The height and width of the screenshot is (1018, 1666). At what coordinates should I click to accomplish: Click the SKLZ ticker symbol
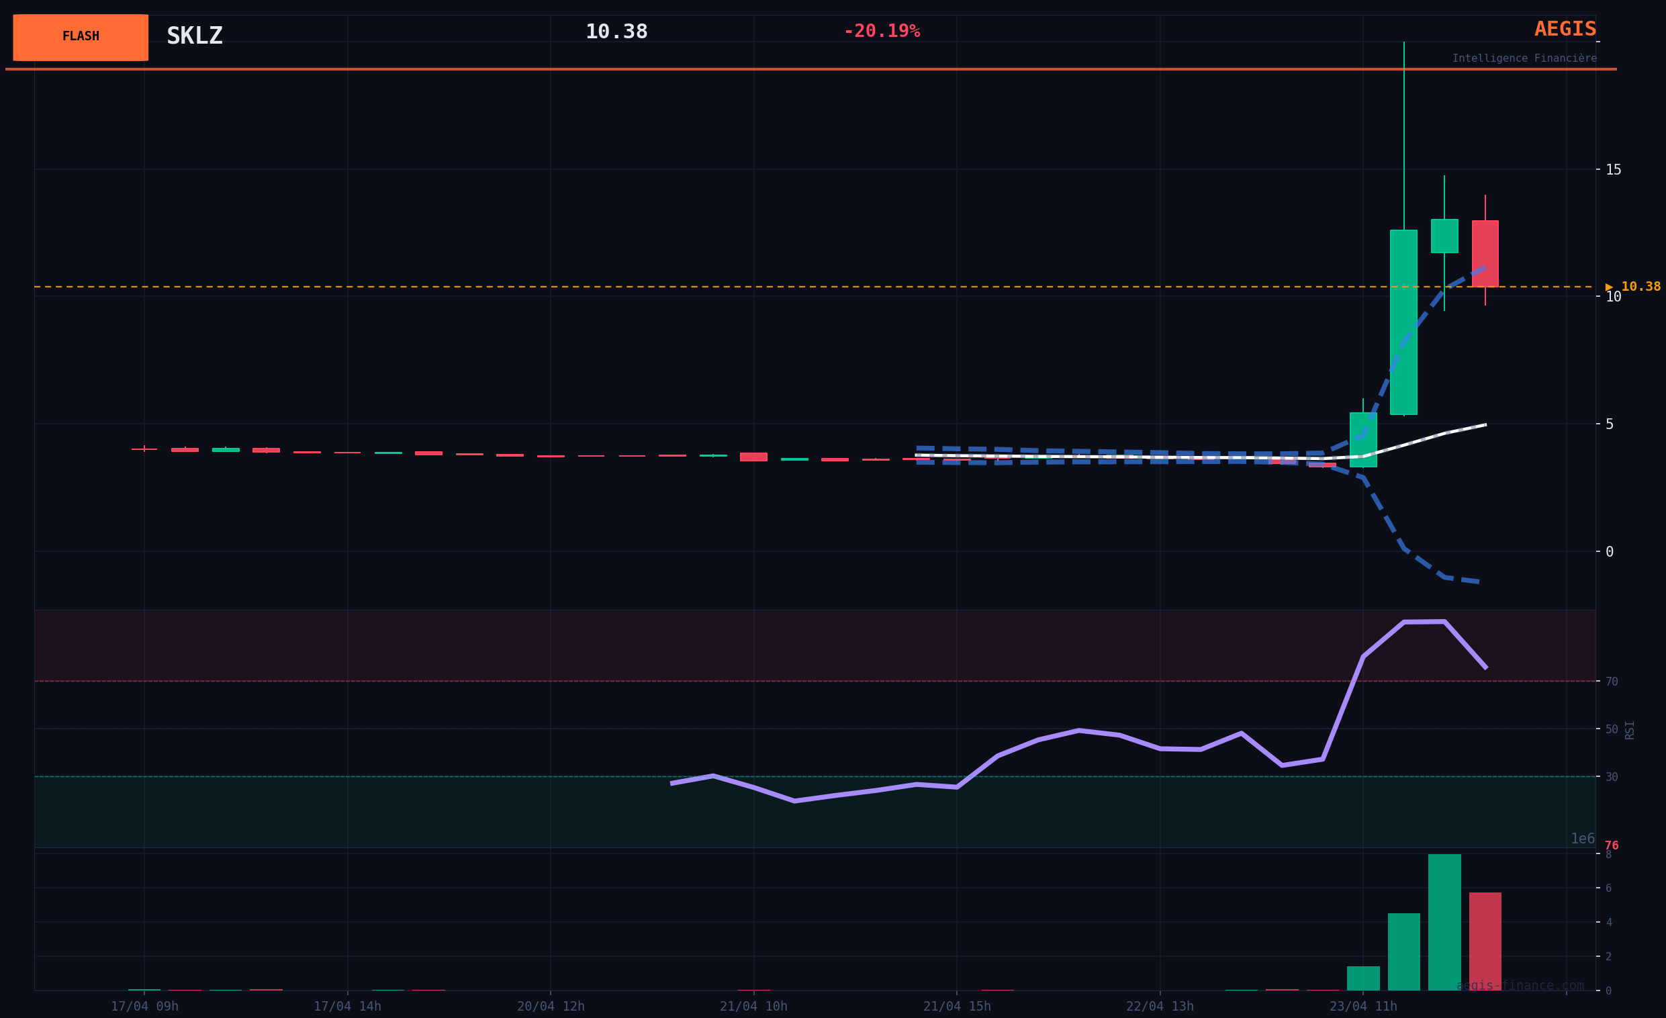click(195, 36)
